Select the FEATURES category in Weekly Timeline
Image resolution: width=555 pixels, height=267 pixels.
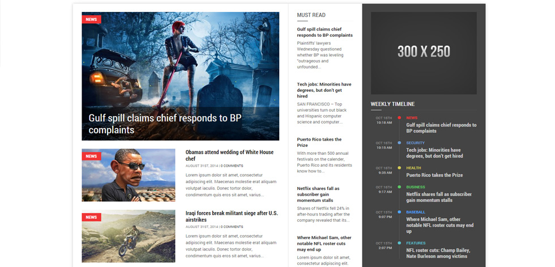tap(416, 243)
